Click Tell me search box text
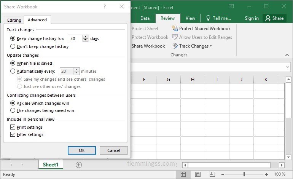Image resolution: width=293 pixels, height=179 pixels. coord(222,18)
